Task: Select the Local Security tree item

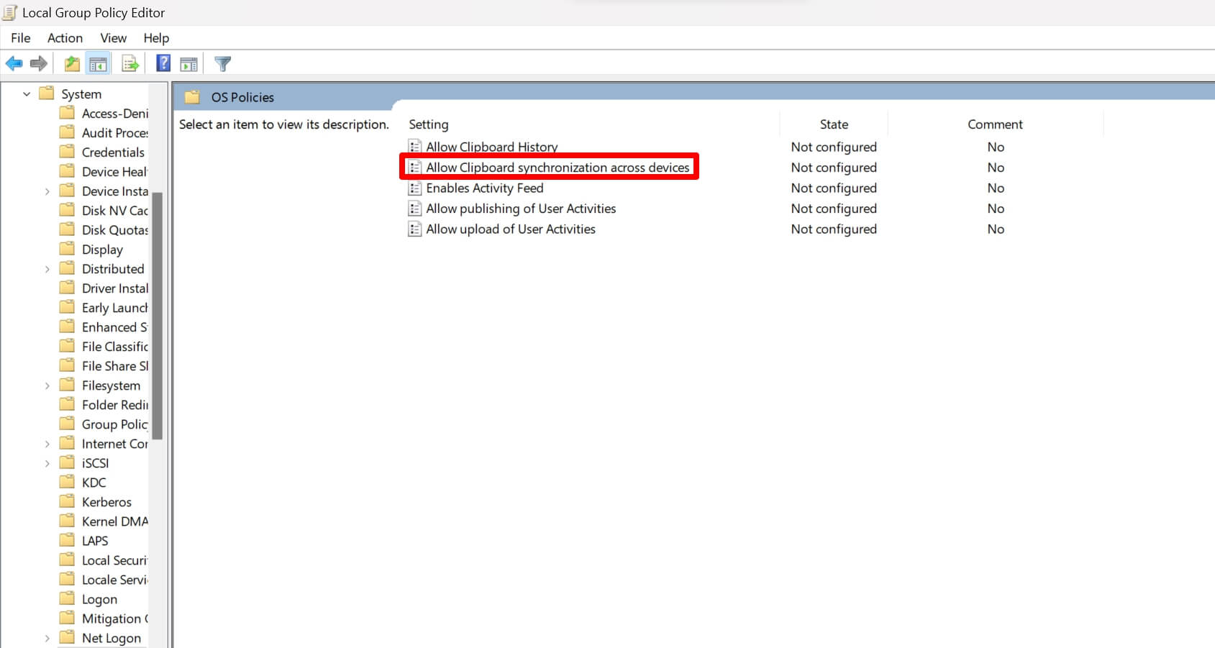Action: [115, 560]
